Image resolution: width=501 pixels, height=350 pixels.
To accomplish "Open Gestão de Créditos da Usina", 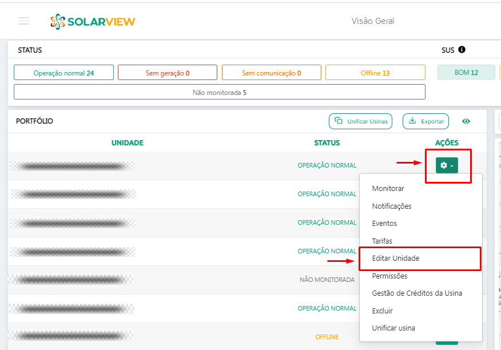I will (417, 293).
